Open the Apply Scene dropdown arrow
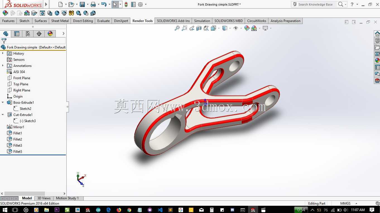 259,28
